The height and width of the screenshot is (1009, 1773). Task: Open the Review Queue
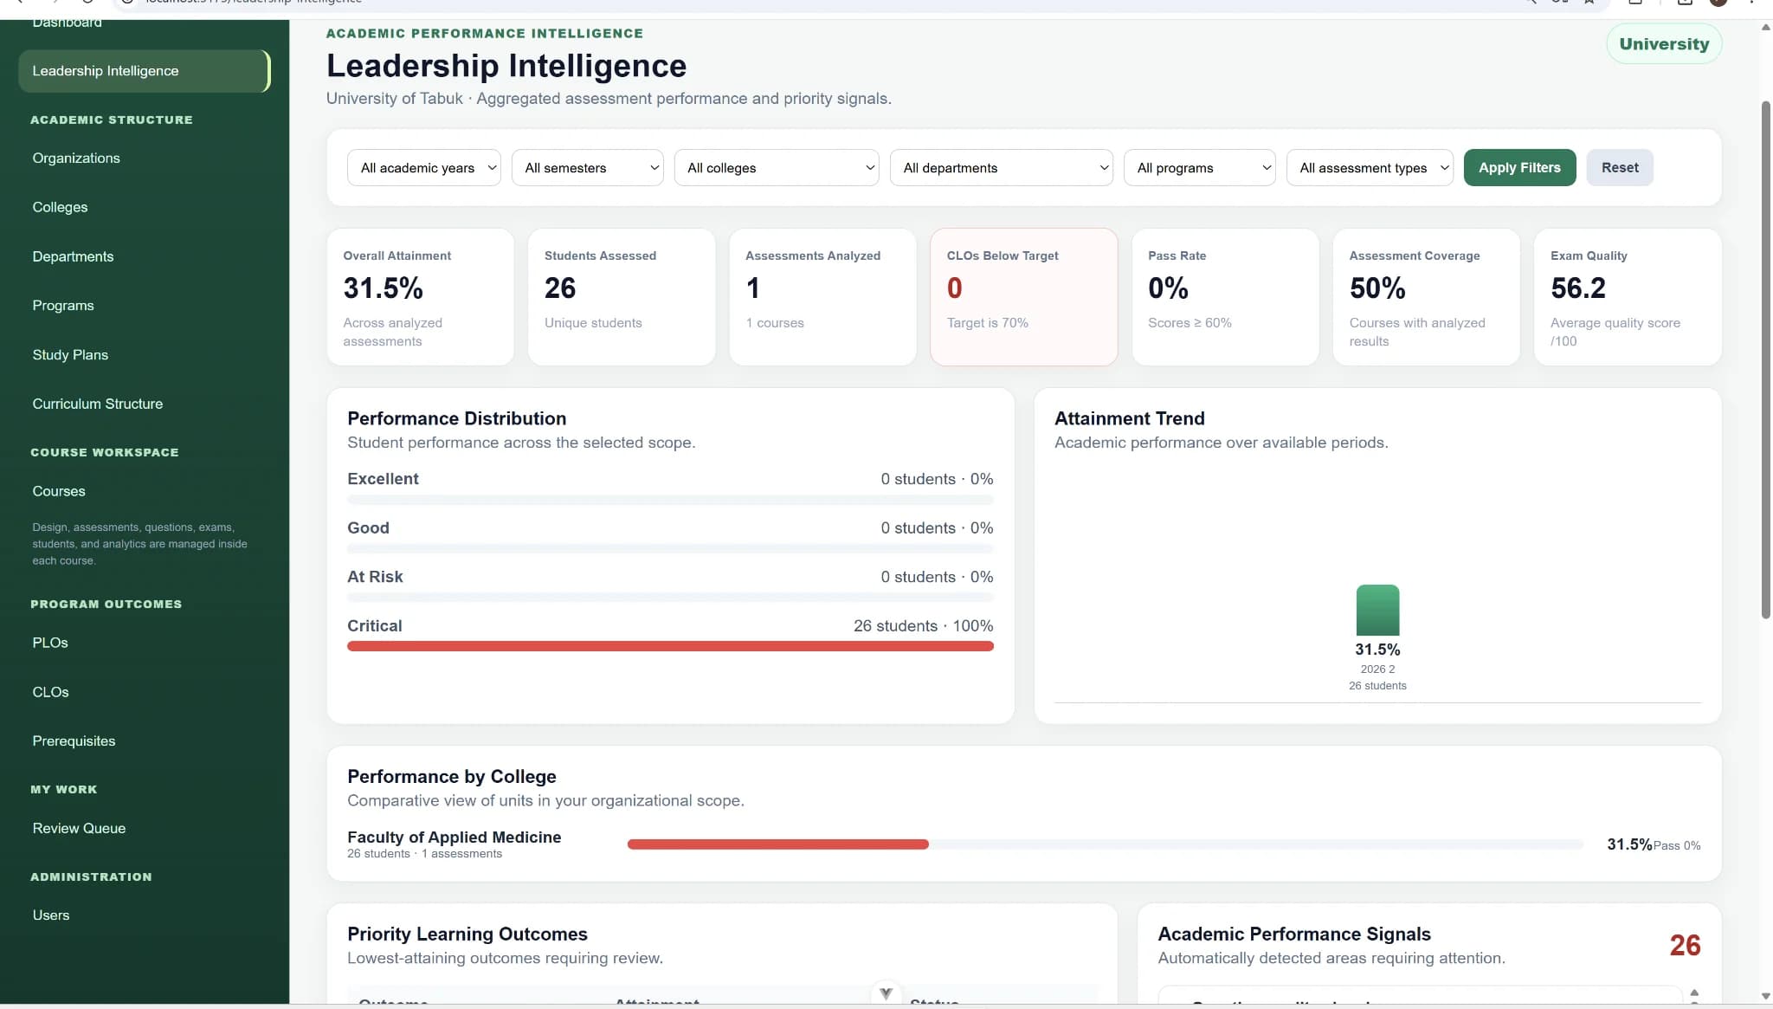[x=79, y=829]
